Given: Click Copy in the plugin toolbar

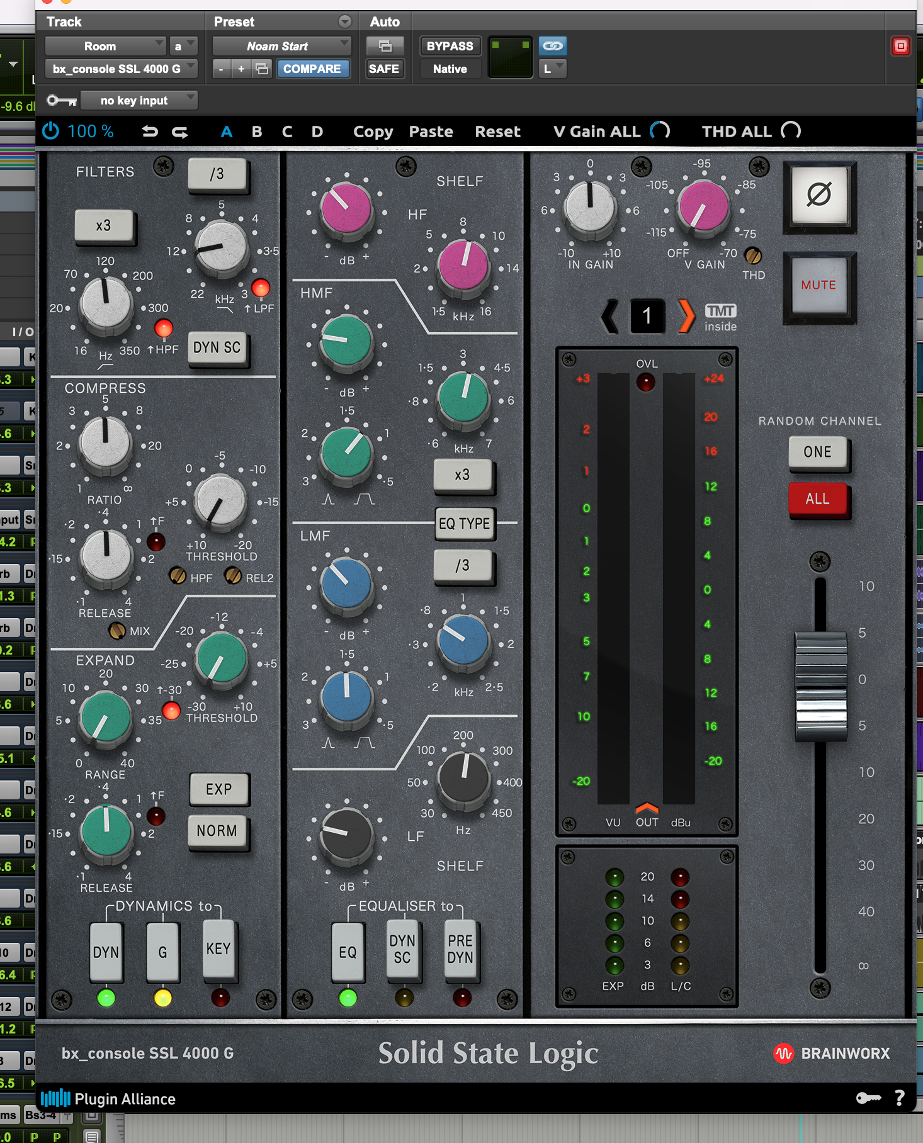Looking at the screenshot, I should (x=373, y=132).
